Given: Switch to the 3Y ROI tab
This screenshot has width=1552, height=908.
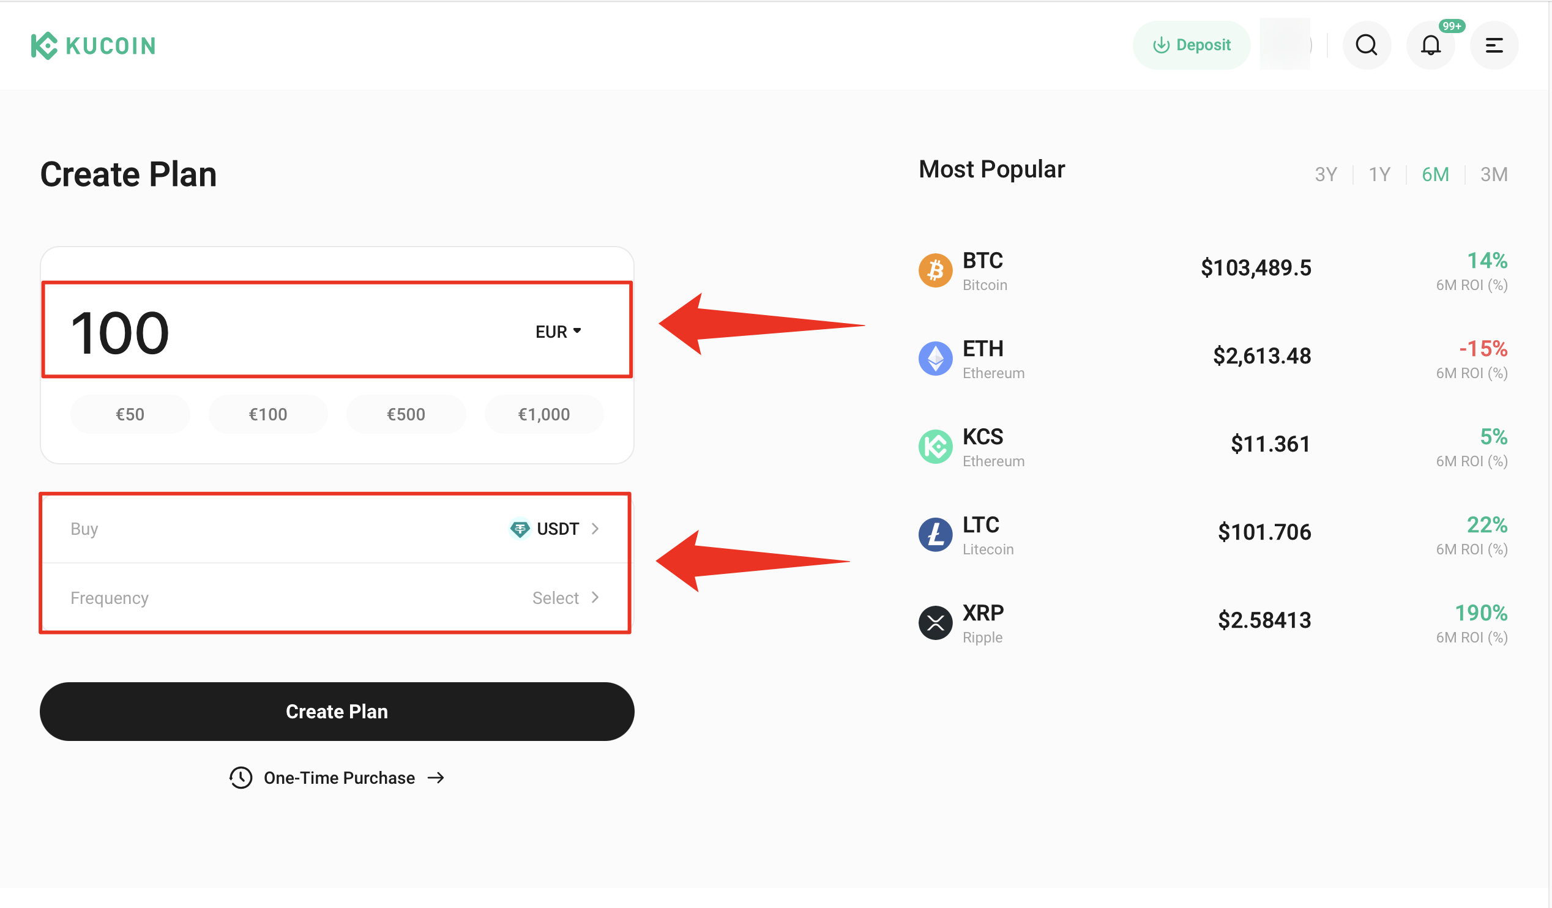Looking at the screenshot, I should [1326, 174].
